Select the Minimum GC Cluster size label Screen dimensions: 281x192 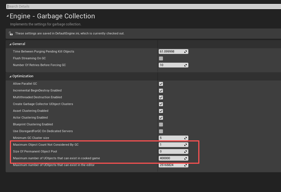[31, 138]
